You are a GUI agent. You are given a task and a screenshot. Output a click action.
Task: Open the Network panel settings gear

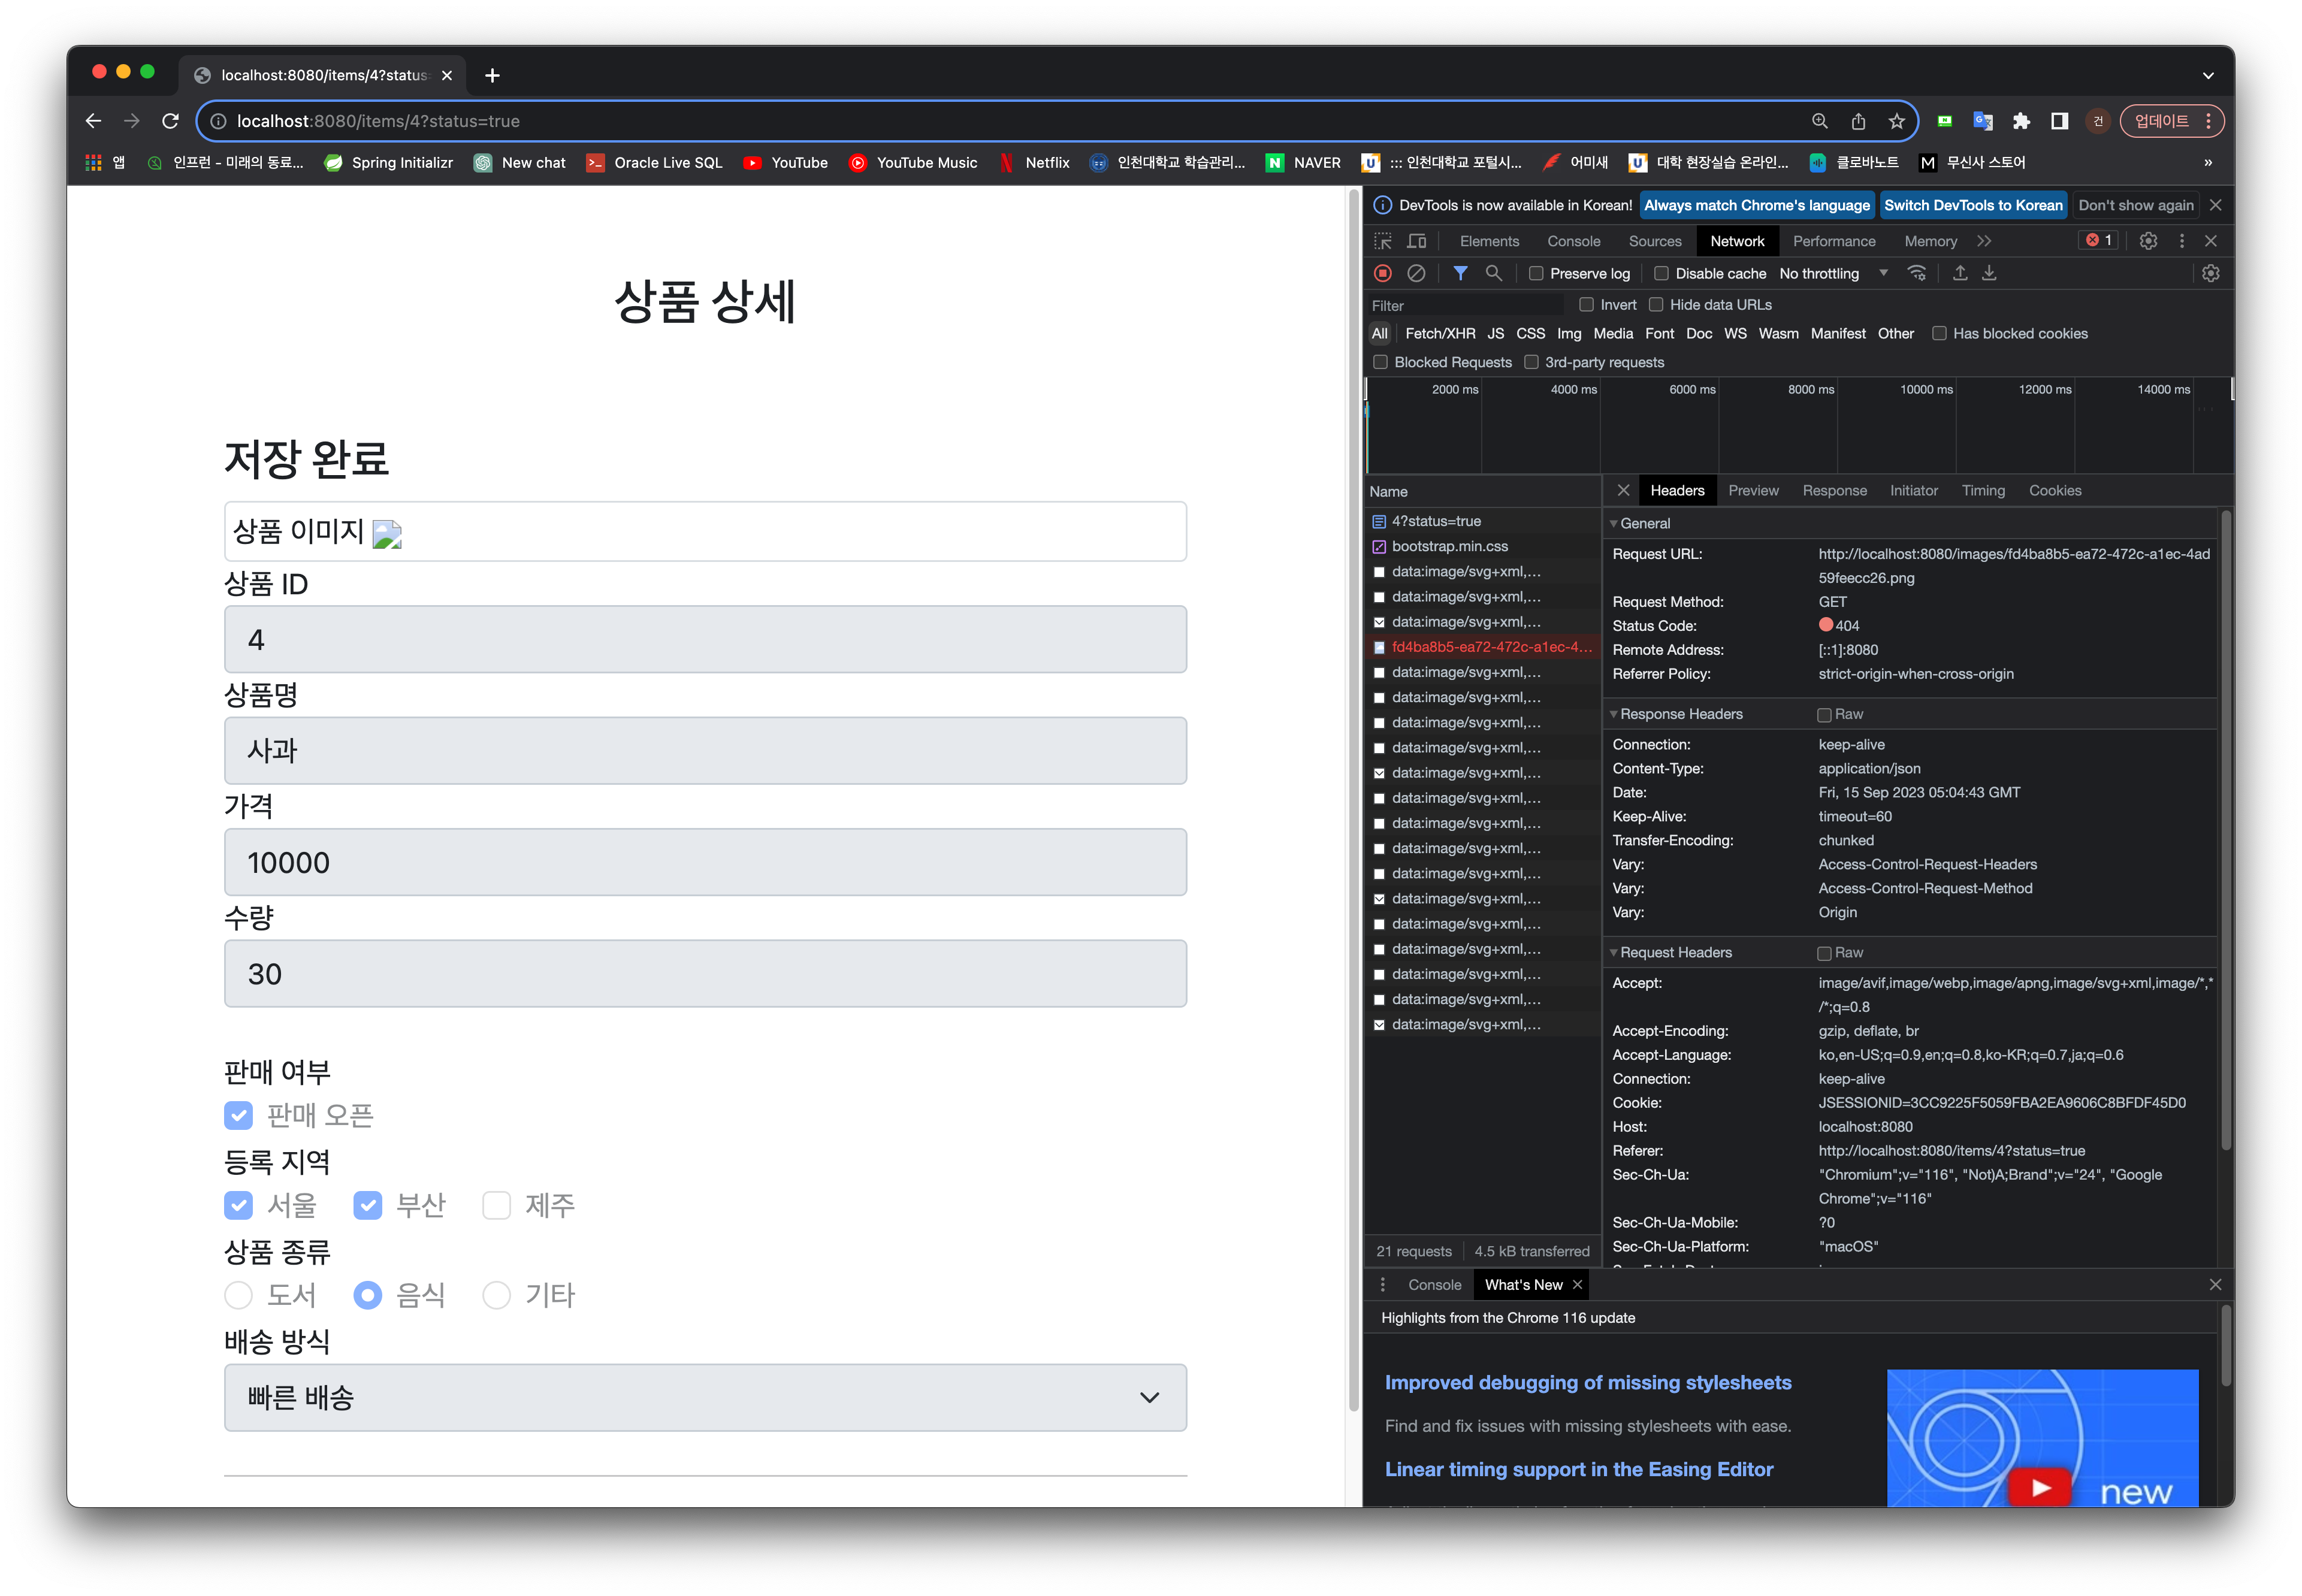click(x=2211, y=273)
